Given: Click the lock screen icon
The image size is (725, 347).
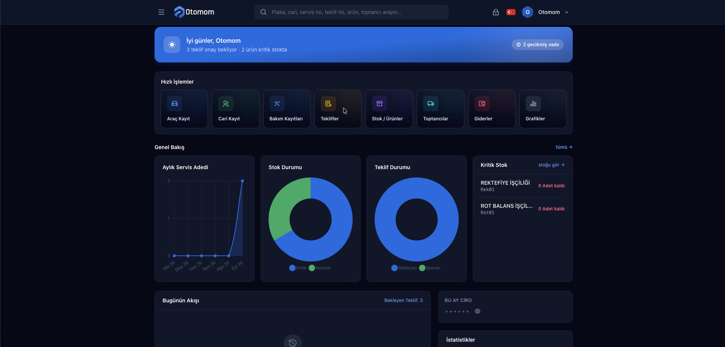Looking at the screenshot, I should pyautogui.click(x=495, y=12).
